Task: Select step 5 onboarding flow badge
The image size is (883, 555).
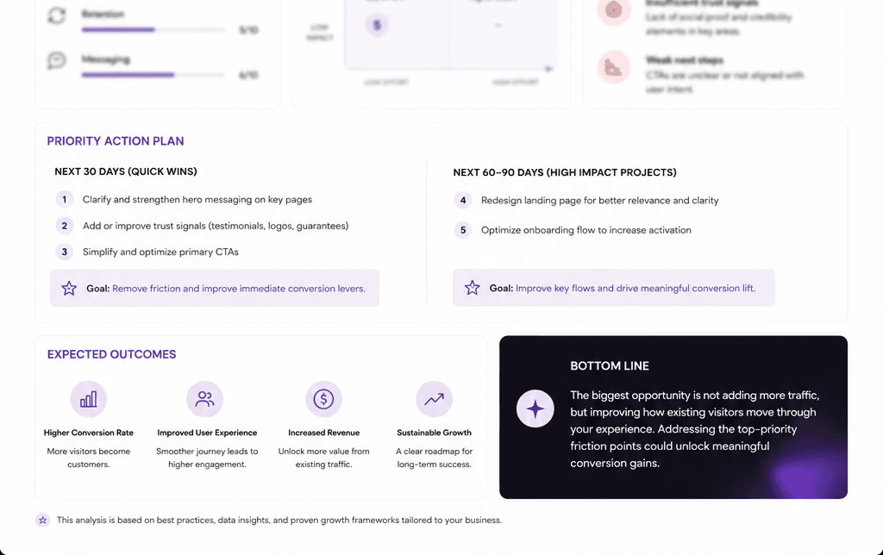Action: (x=463, y=229)
